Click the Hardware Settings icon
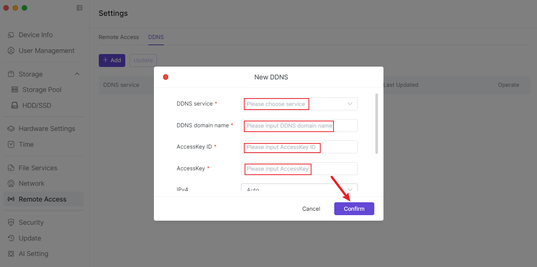The image size is (537, 267). tap(11, 129)
